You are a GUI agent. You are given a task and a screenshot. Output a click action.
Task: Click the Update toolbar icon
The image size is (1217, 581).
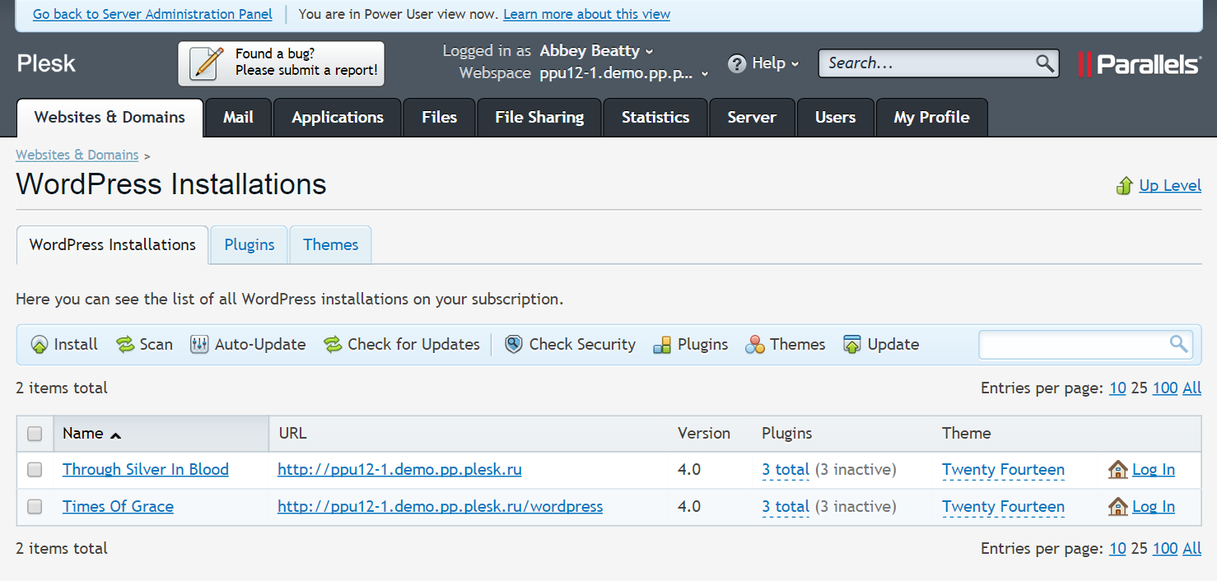[x=852, y=345]
